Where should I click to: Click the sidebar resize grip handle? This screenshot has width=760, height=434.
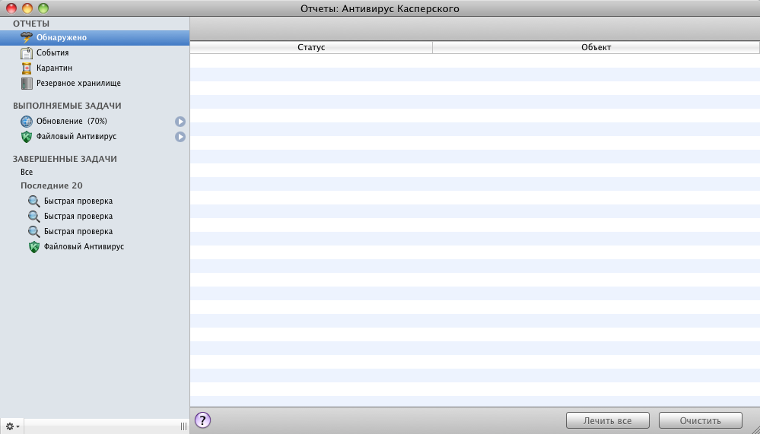tap(183, 426)
